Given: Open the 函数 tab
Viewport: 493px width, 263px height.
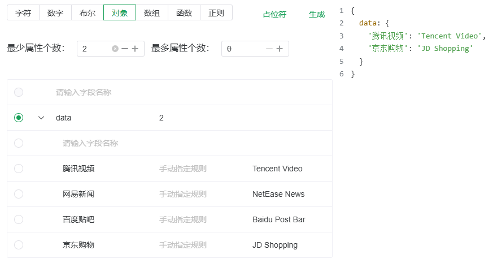Looking at the screenshot, I should [184, 12].
